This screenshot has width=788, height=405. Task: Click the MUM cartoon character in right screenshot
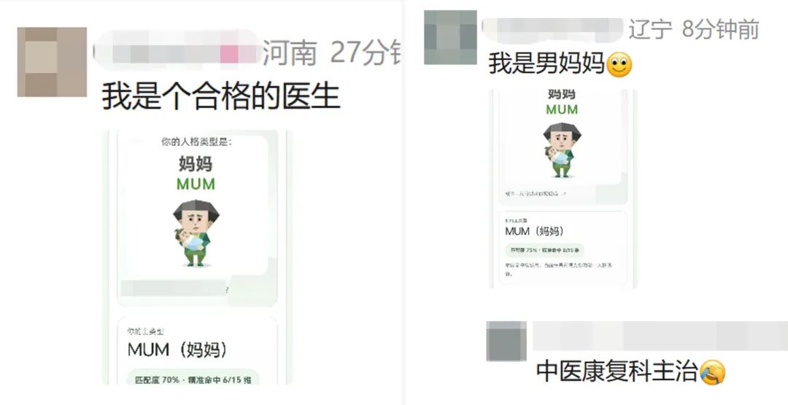[562, 150]
